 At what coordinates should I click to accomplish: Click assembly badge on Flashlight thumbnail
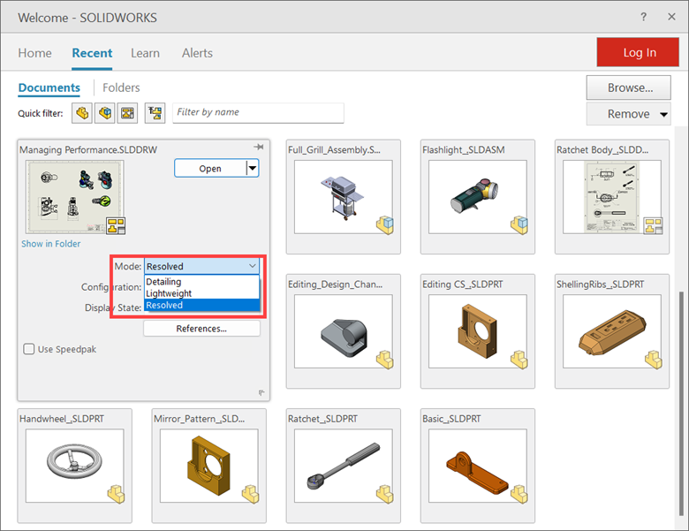tap(519, 224)
